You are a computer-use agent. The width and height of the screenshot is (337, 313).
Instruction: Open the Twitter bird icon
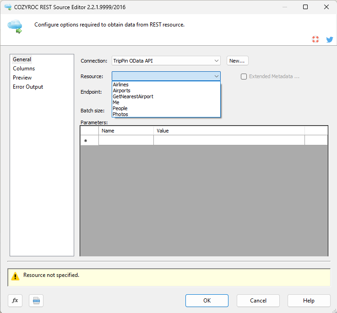[330, 39]
